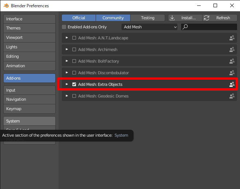Disable the Extra Objects add-on checkbox
This screenshot has height=189, width=240.
click(74, 84)
